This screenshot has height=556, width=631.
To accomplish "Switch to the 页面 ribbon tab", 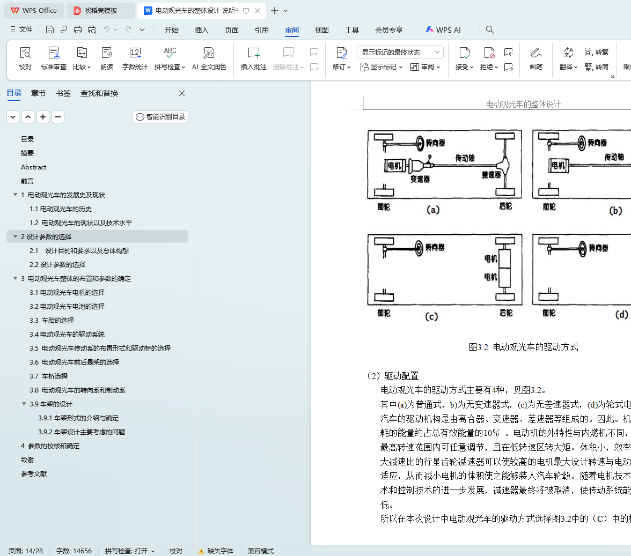I will click(x=231, y=29).
